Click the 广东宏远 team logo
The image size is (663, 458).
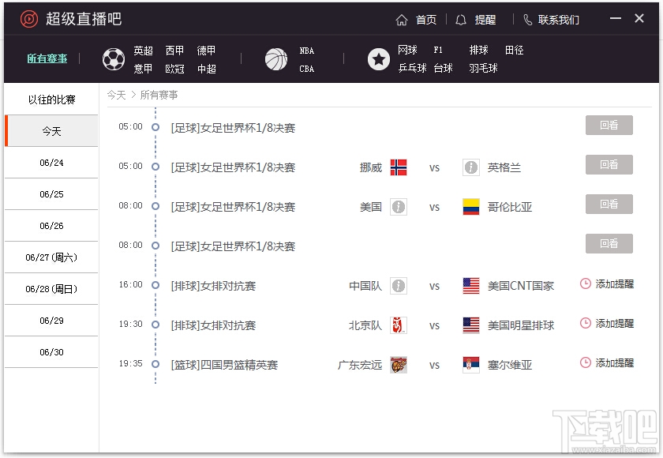[399, 365]
